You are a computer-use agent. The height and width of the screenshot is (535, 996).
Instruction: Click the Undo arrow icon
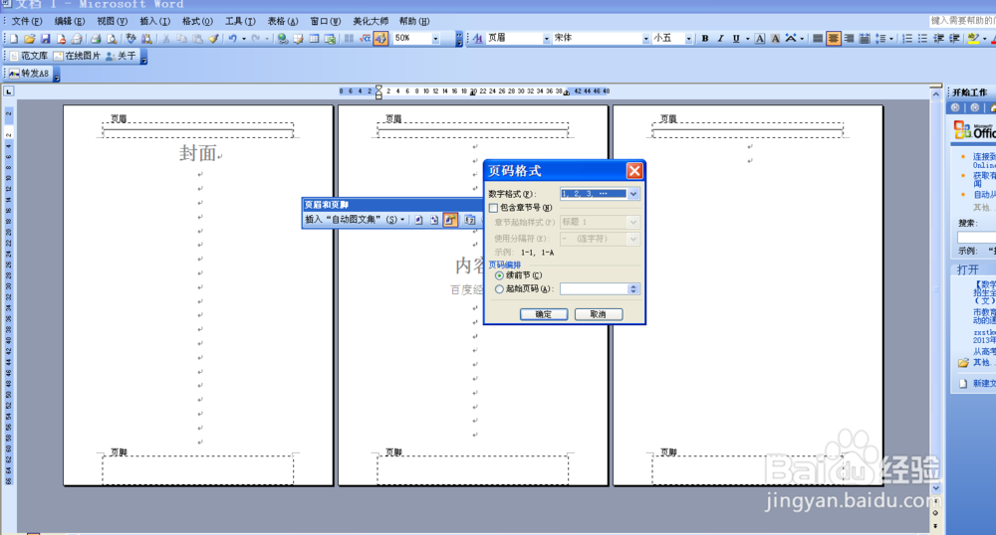pos(232,39)
